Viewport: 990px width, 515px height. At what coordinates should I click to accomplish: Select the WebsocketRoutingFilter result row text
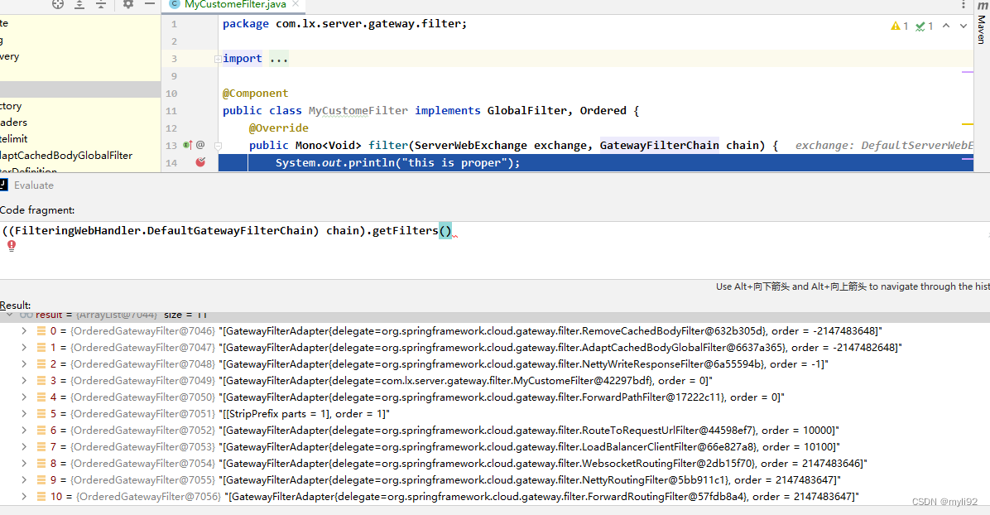[x=543, y=463]
